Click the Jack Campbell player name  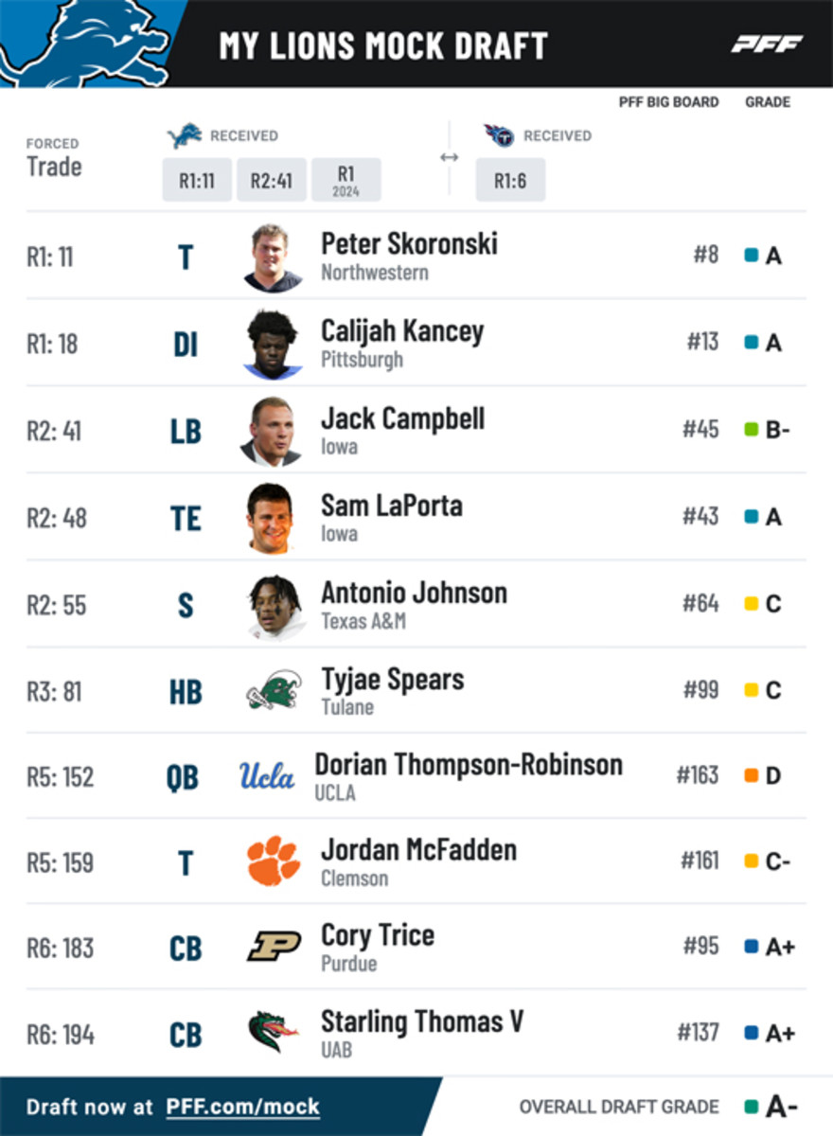pyautogui.click(x=402, y=418)
